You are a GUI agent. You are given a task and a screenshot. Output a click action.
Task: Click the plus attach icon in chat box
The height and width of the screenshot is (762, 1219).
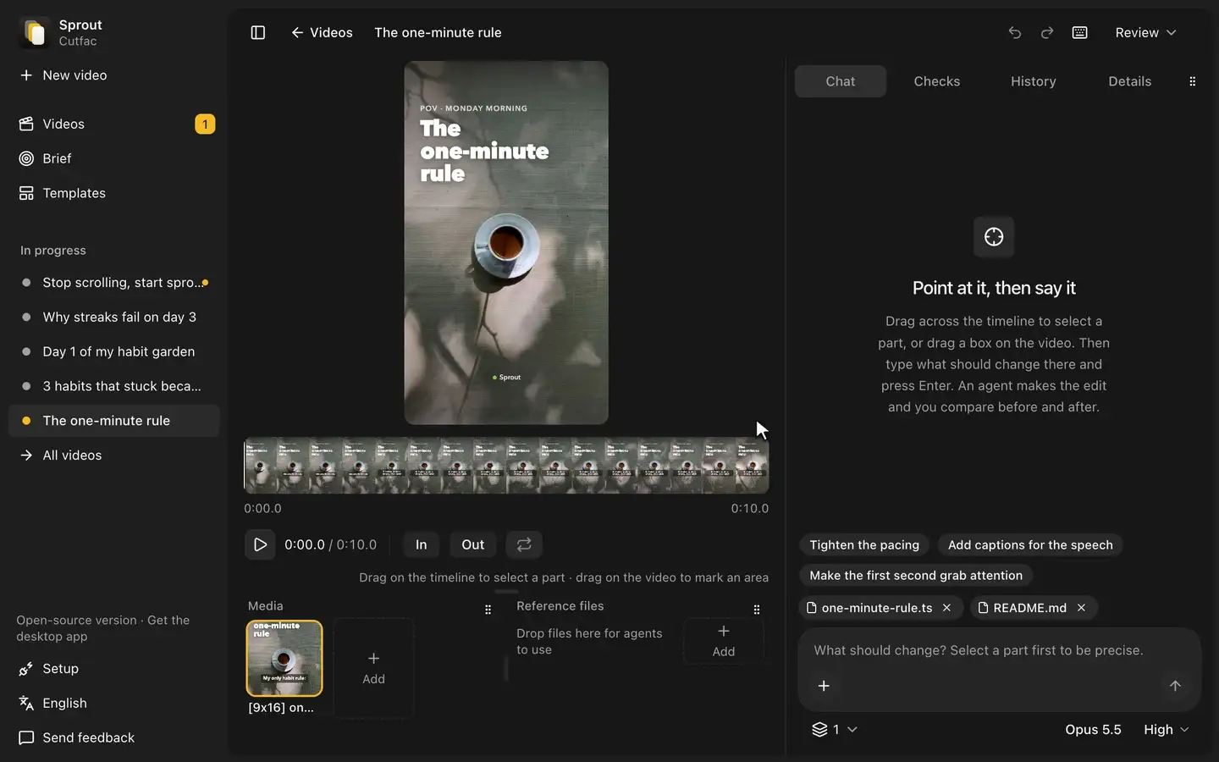(x=824, y=686)
